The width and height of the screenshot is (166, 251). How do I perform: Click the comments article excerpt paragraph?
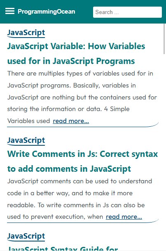[x=79, y=199]
